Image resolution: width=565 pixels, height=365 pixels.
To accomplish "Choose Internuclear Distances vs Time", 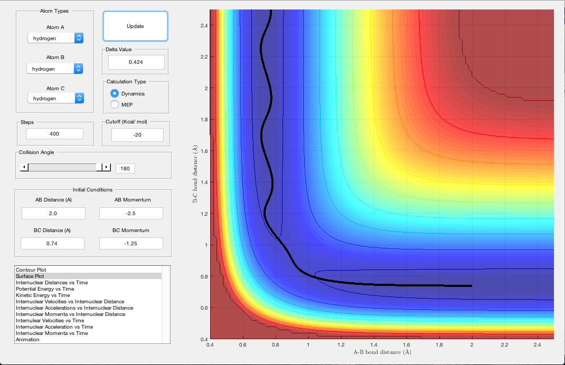I will pos(52,283).
